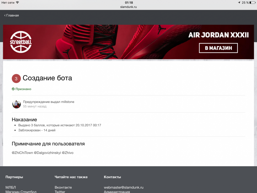
Task: Click the webmaster@slamdunk.ru email link
Action: 124,187
